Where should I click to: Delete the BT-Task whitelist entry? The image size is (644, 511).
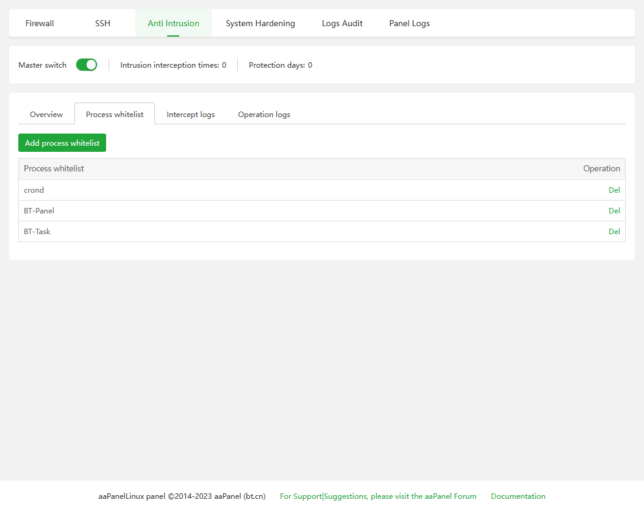click(614, 231)
